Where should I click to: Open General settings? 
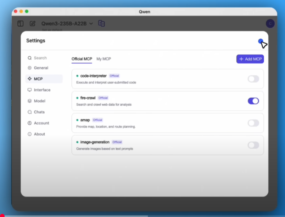coord(44,68)
